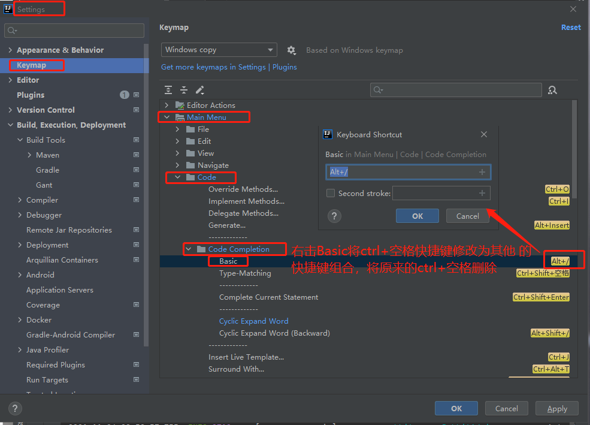Click the Expand All toolbar icon

coord(168,90)
